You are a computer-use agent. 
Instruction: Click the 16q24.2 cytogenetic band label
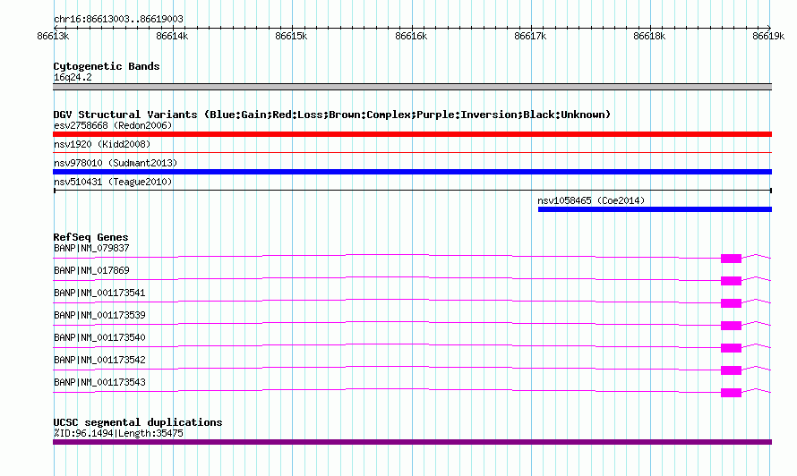click(73, 77)
